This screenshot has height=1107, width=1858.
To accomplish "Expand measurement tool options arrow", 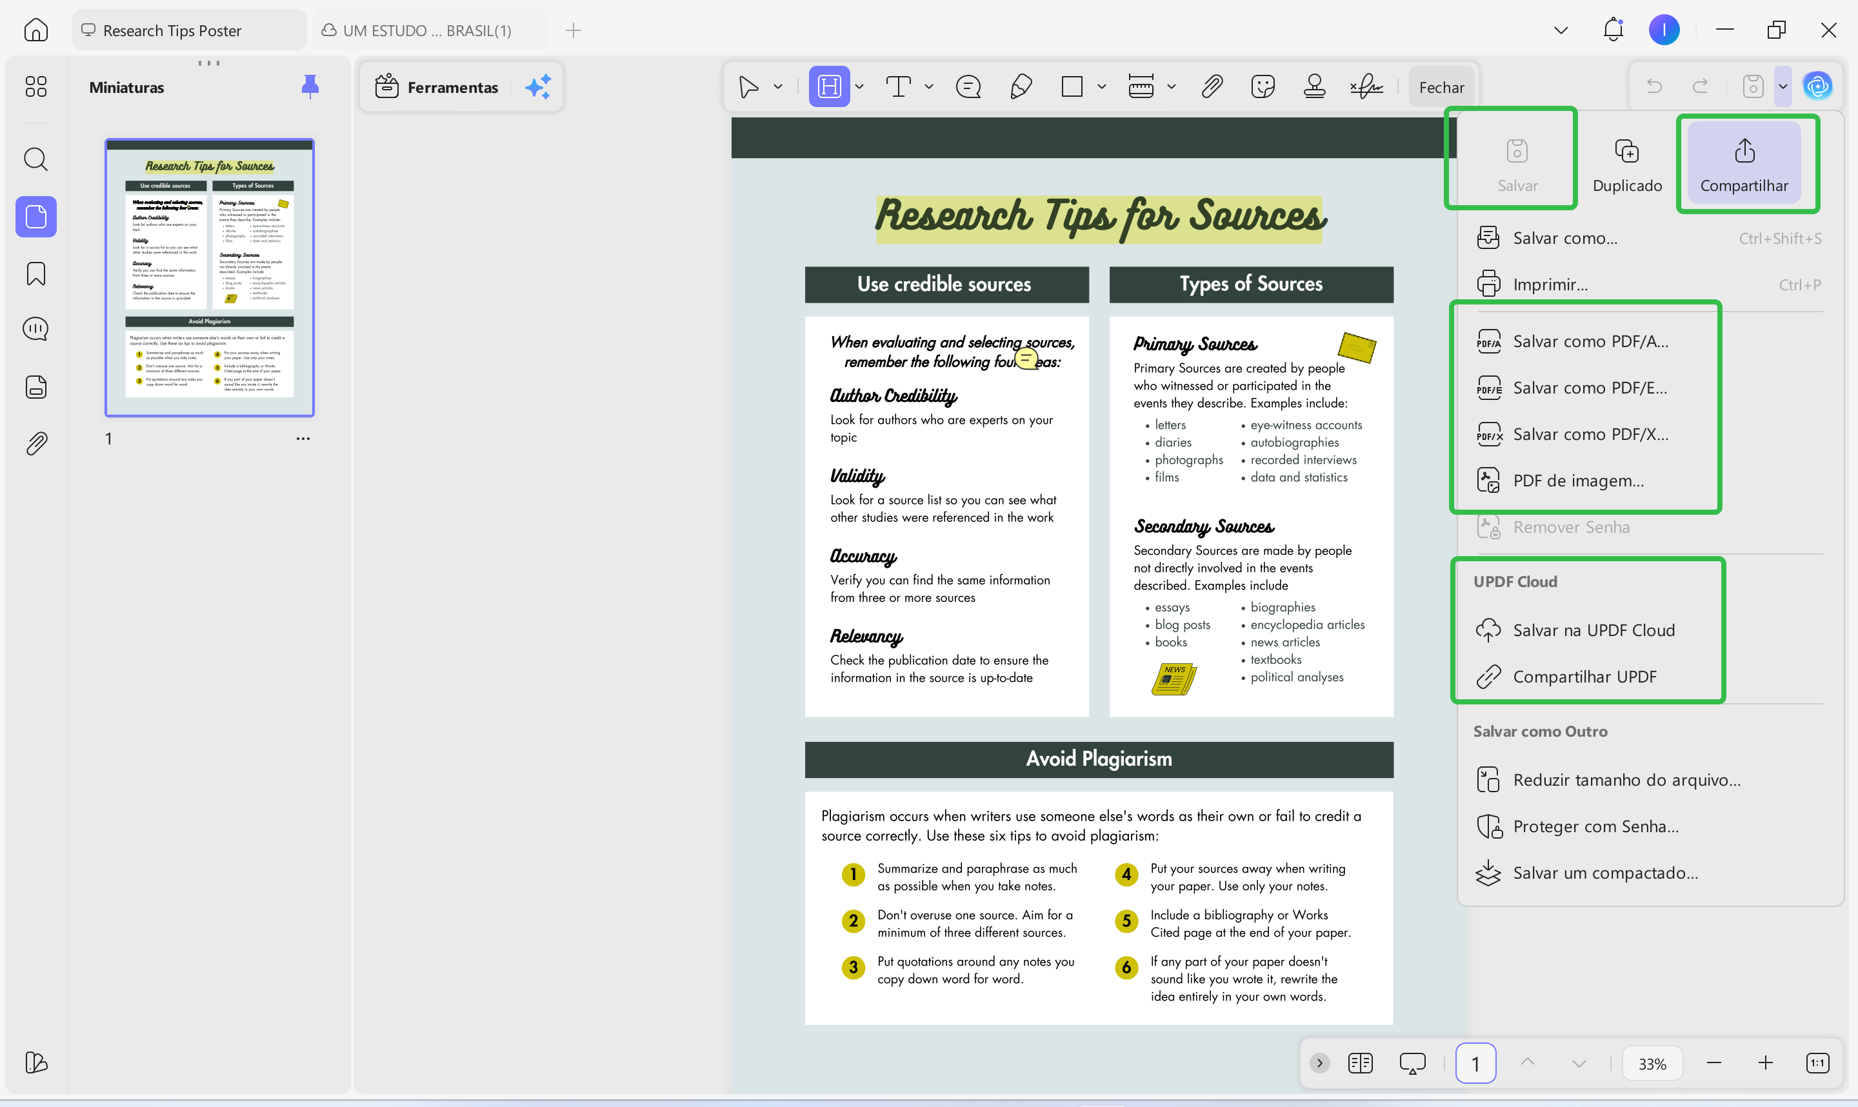I will (1171, 86).
